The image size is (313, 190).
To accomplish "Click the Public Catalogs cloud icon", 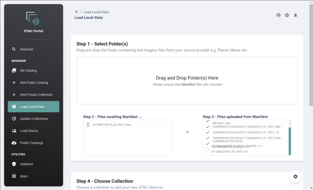I will [14, 143].
